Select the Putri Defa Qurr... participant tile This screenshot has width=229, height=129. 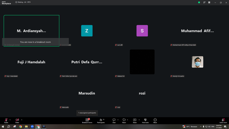(87, 62)
